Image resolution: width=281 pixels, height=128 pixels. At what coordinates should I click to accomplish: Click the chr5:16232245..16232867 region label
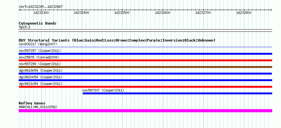[41, 7]
